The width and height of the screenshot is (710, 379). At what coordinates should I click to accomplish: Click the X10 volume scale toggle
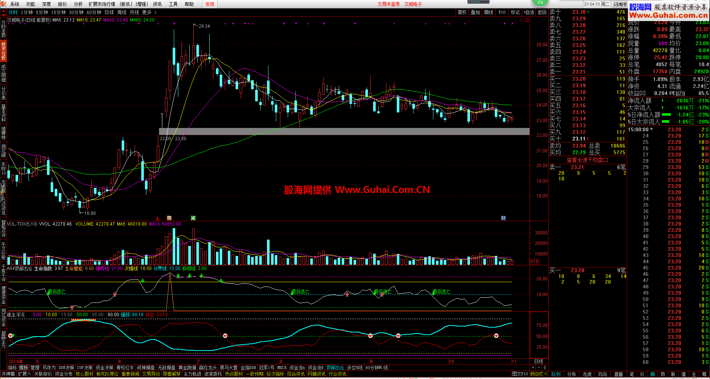coord(534,261)
